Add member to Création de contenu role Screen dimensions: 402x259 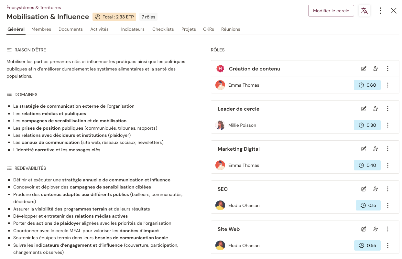[375, 69]
